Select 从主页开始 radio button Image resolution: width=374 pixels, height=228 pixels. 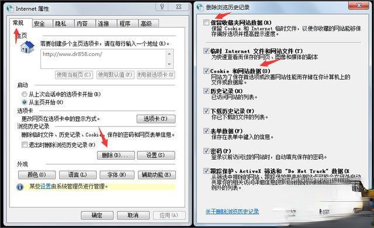pos(25,102)
